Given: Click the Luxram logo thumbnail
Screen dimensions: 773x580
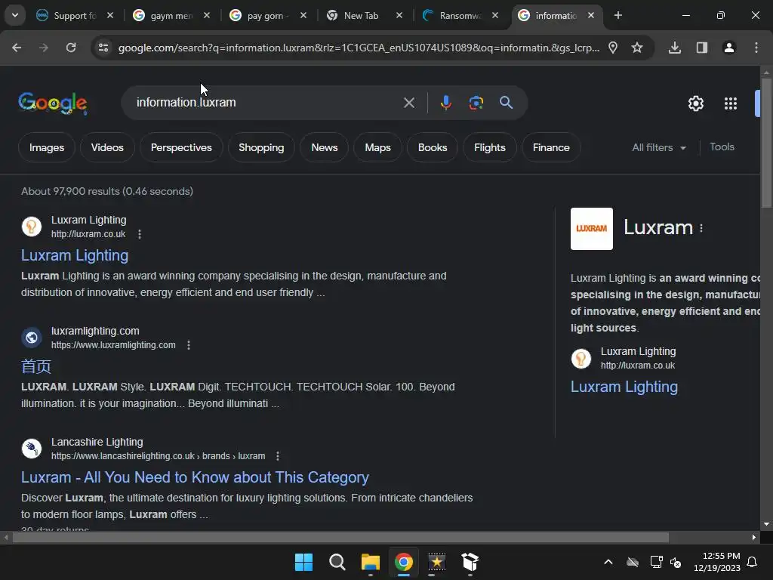Looking at the screenshot, I should pos(592,228).
